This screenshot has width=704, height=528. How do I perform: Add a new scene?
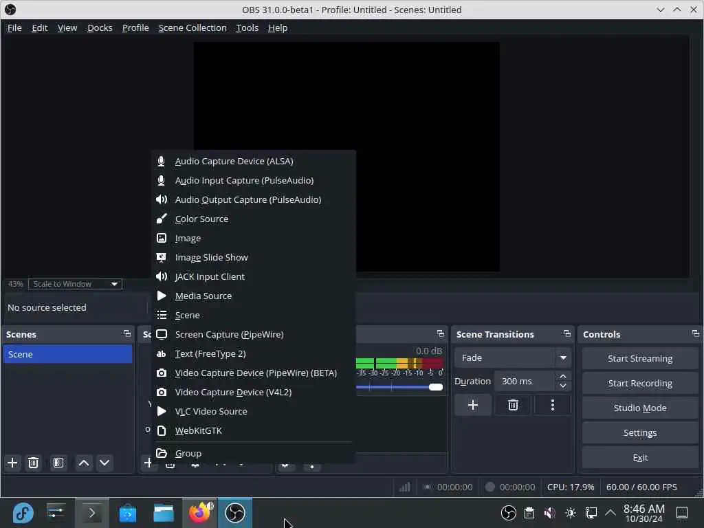[12, 463]
